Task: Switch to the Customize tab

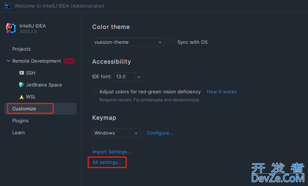Action: click(40, 109)
